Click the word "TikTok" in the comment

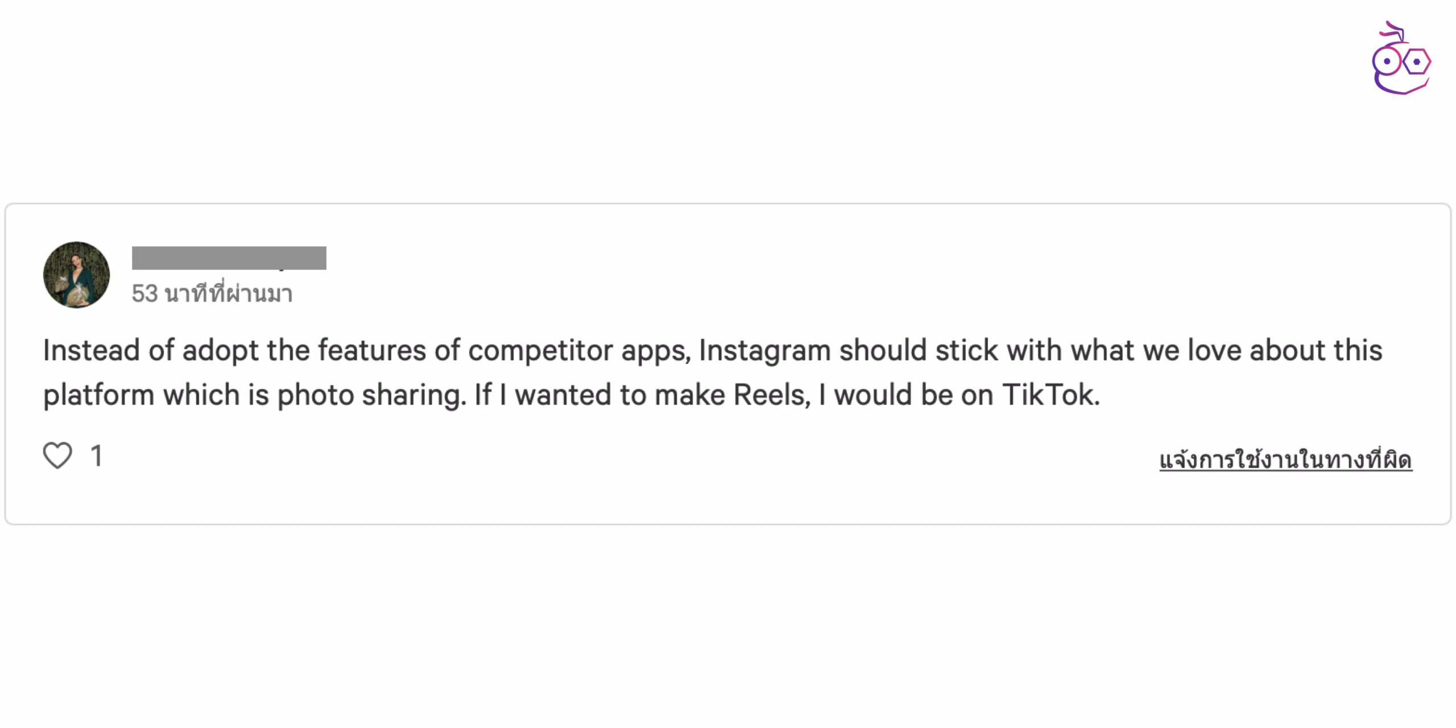coord(1050,395)
